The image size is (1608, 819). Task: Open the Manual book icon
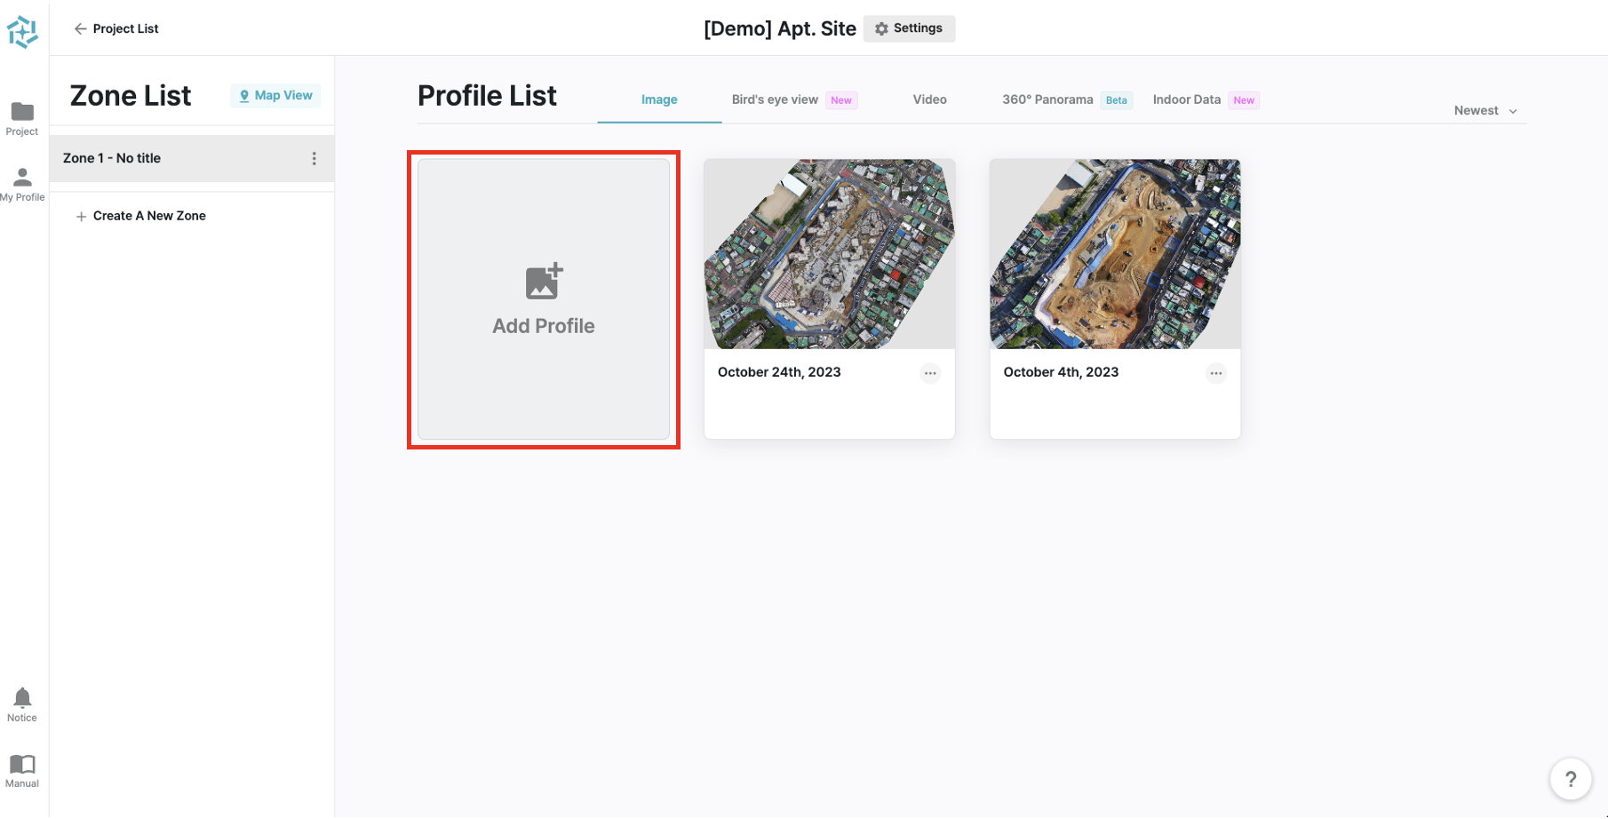point(22,765)
